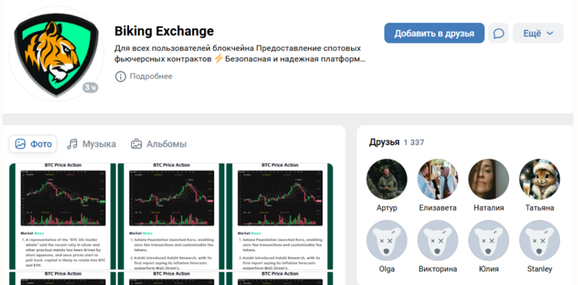Open the Друзья 1 337 list header
This screenshot has height=285, width=578.
click(x=396, y=142)
